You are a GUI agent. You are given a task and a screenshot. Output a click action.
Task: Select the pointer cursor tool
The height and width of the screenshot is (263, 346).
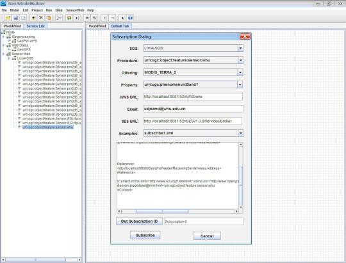122,18
